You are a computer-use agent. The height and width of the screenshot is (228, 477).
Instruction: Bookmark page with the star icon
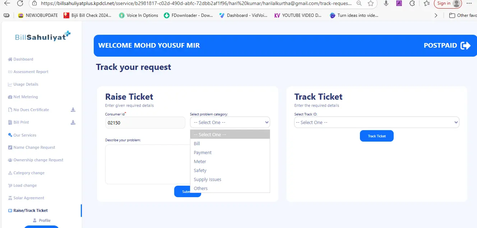[x=371, y=3]
